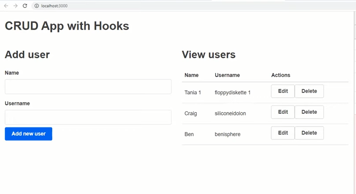Screen dimensions: 356x194
Task: Edit the Ben user row
Action: click(283, 133)
